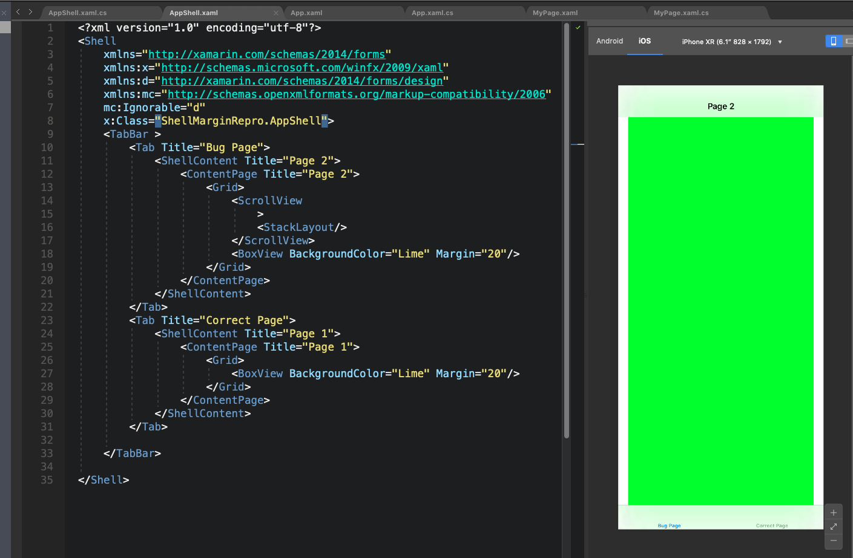This screenshot has height=558, width=853.
Task: Switch preview platform to Android
Action: [x=610, y=41]
